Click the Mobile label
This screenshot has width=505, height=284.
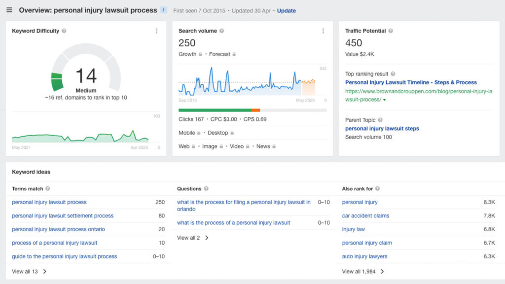187,133
